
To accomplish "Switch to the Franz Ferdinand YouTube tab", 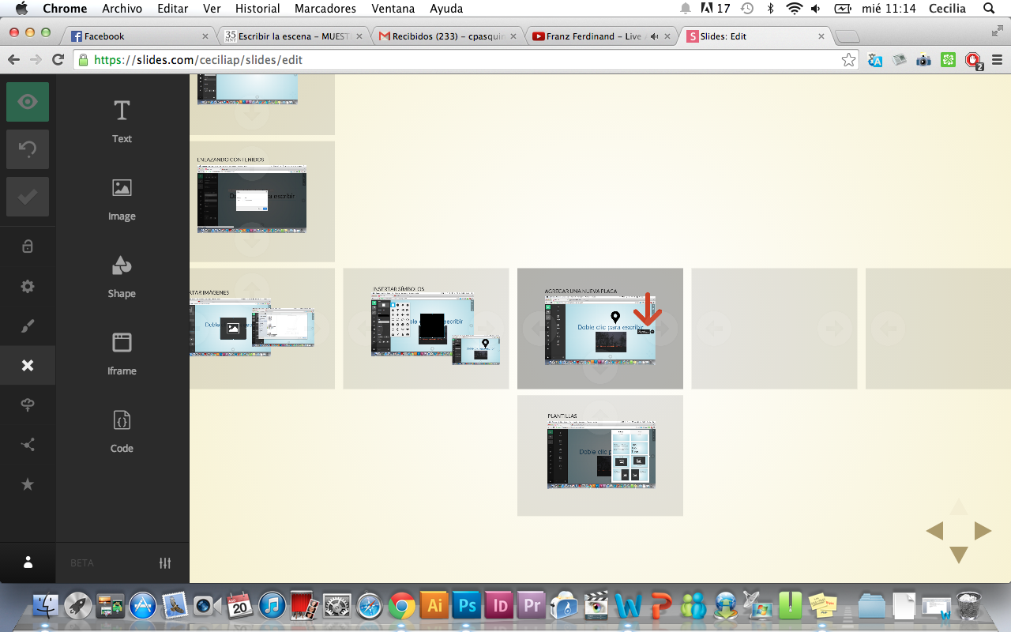I will [x=600, y=36].
